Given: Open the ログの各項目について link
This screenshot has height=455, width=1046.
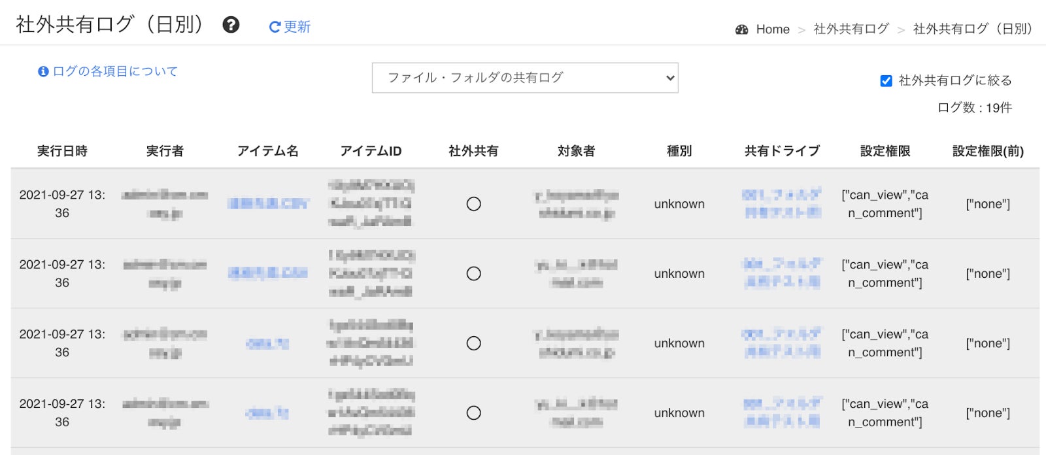Looking at the screenshot, I should 115,71.
